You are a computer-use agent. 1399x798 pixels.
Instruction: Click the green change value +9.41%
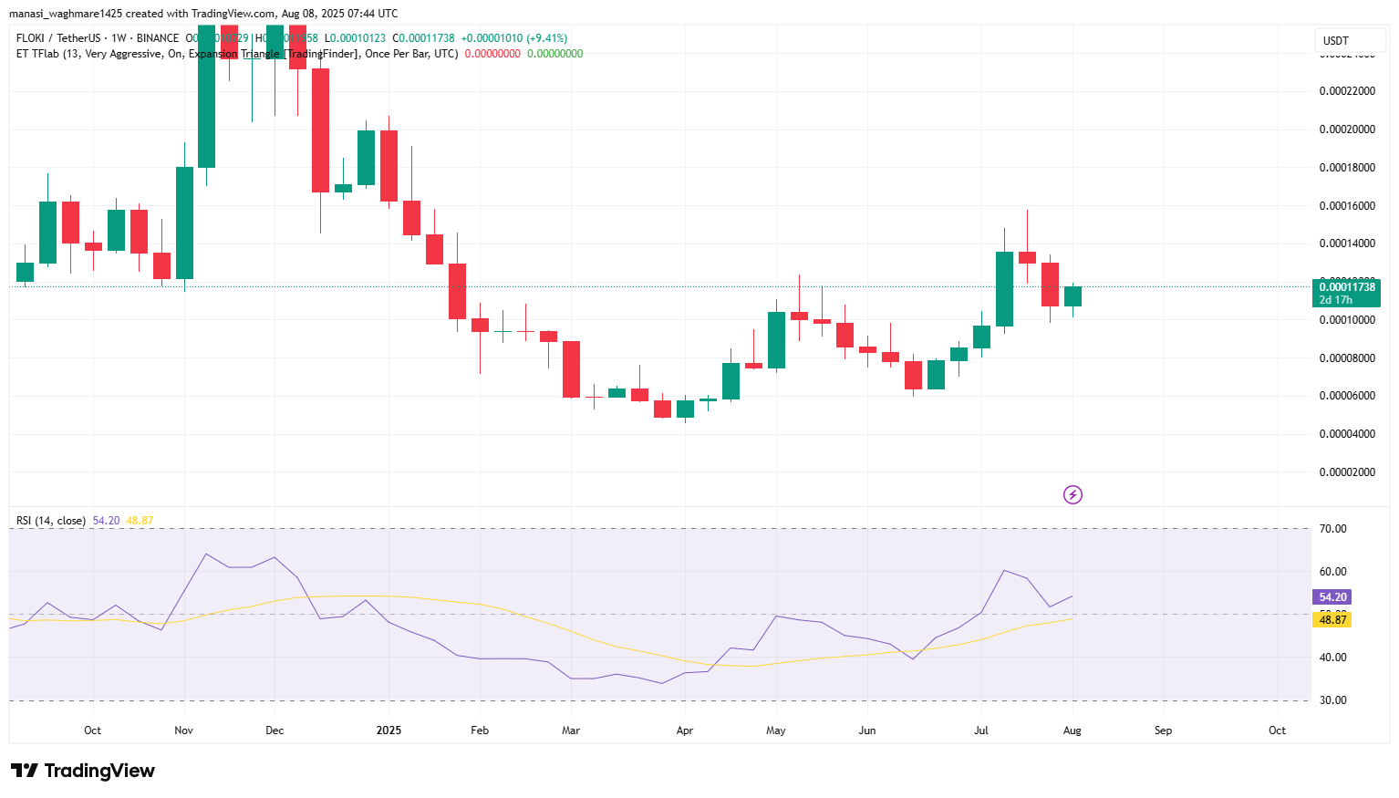[546, 38]
